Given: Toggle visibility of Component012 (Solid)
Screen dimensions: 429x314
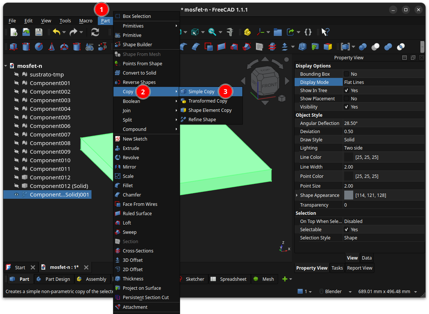Looking at the screenshot, I should (x=16, y=186).
